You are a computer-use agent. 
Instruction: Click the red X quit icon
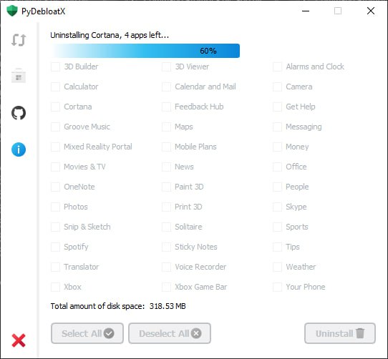pos(19,340)
